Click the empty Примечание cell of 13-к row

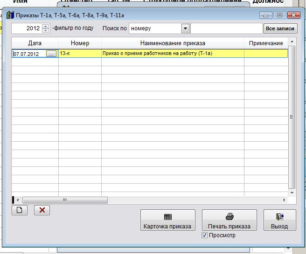(266, 54)
